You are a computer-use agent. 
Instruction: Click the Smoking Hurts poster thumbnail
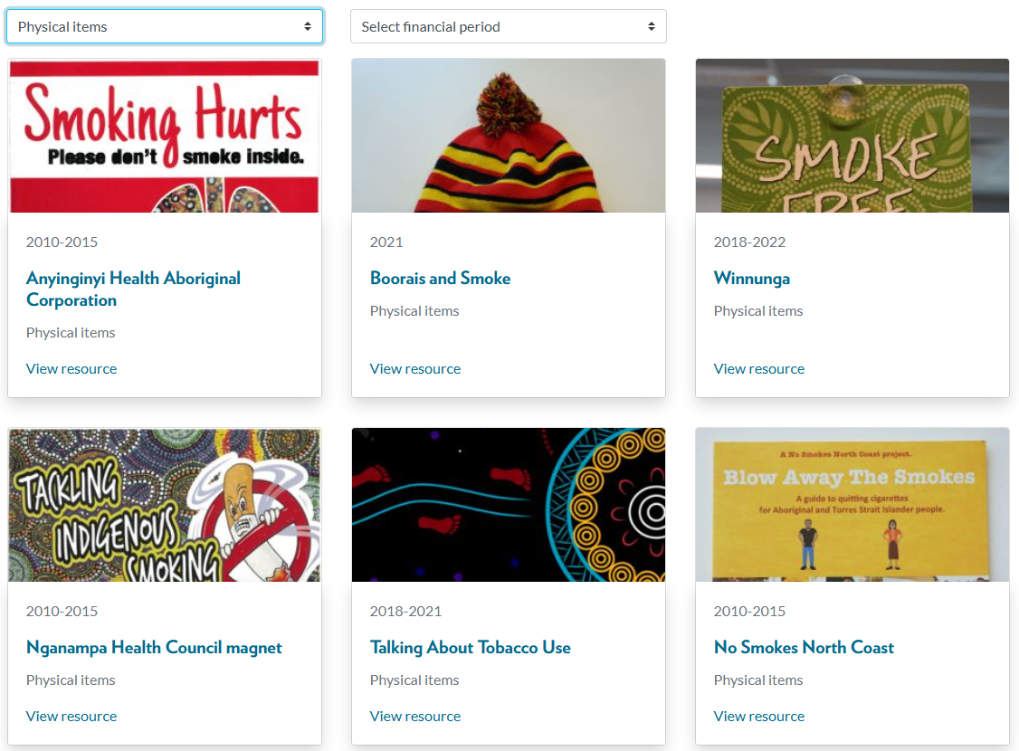pyautogui.click(x=165, y=136)
